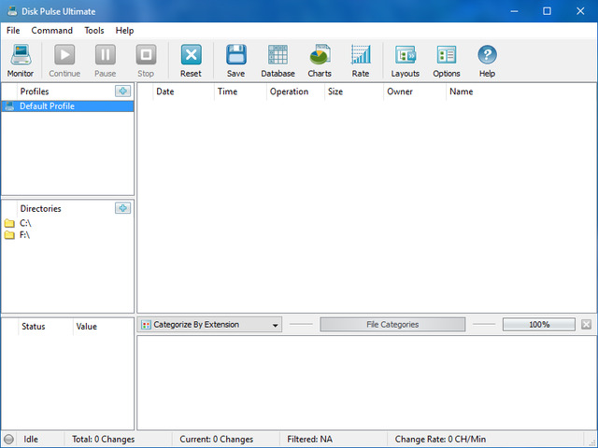Screen dimensions: 598x448
Task: Open the Tools menu
Action: coord(94,31)
